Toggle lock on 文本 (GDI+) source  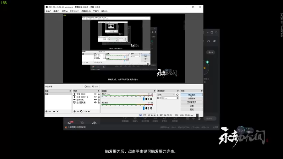(99, 94)
